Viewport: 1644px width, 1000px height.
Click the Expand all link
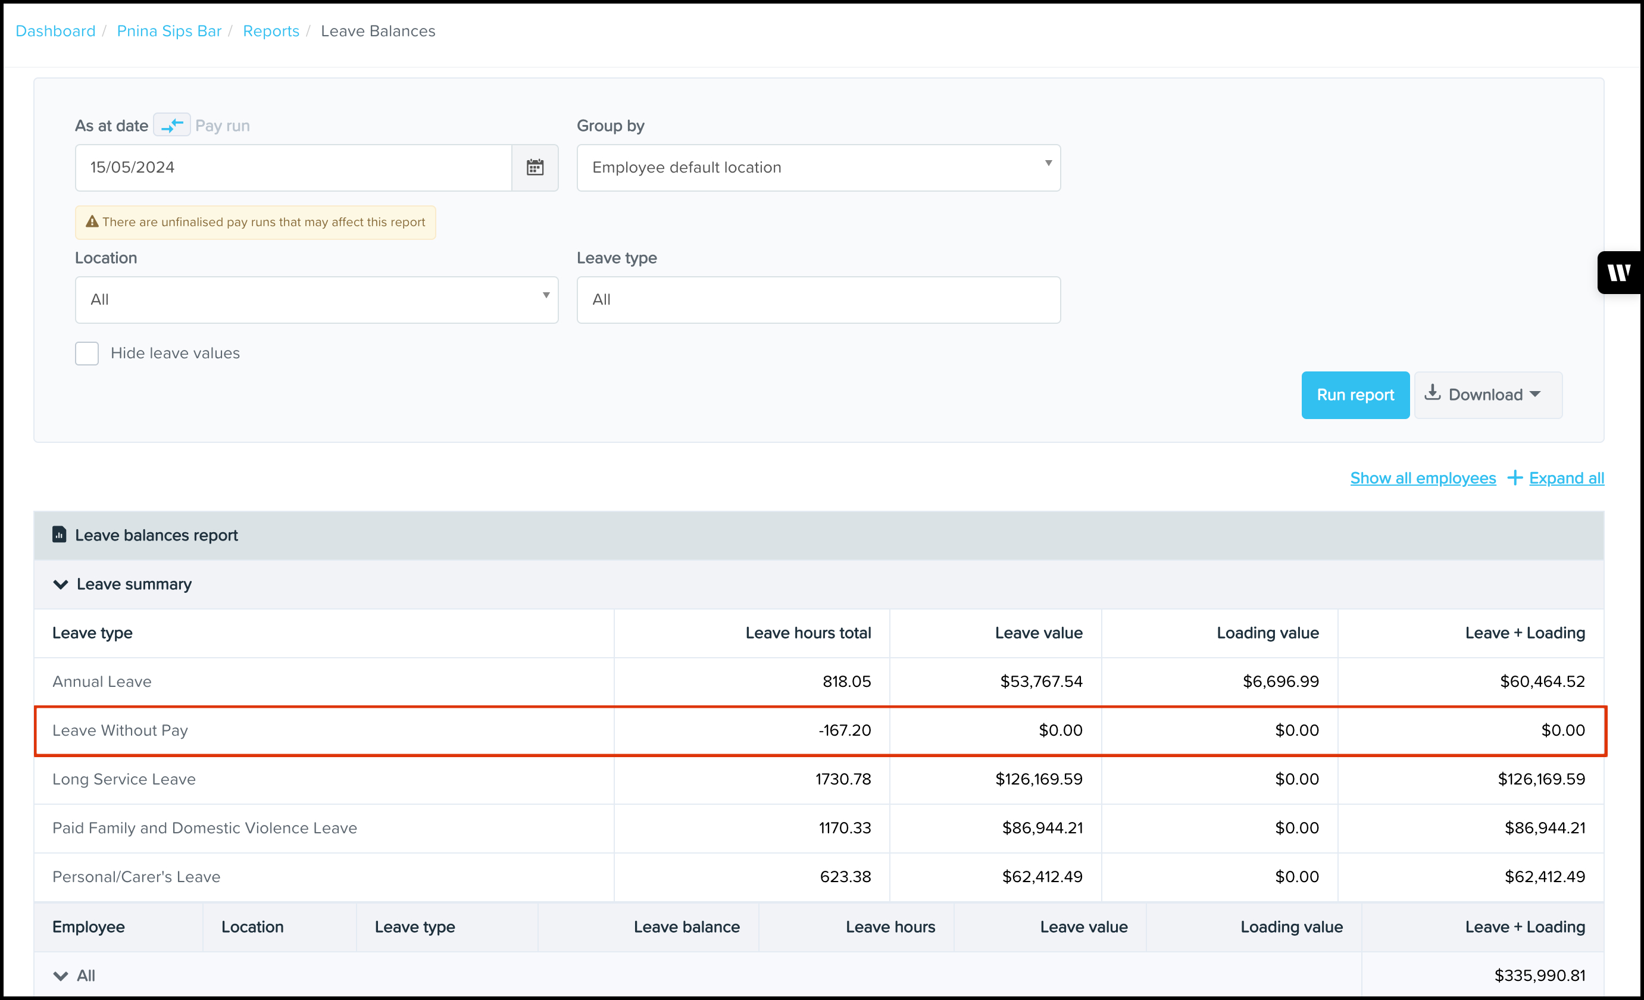click(x=1566, y=477)
